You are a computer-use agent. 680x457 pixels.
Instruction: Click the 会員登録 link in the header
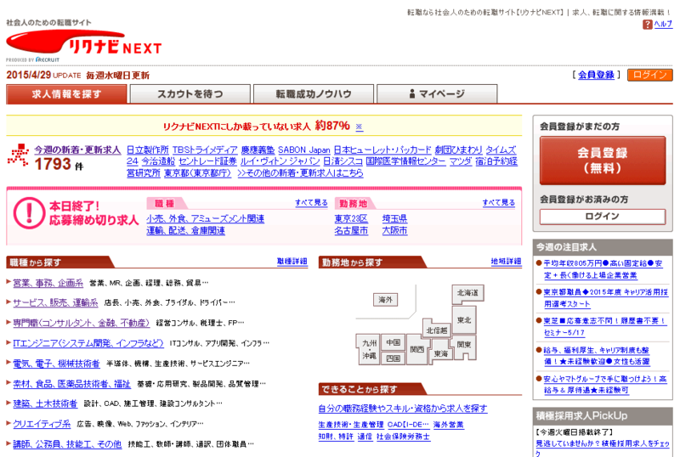(x=596, y=75)
